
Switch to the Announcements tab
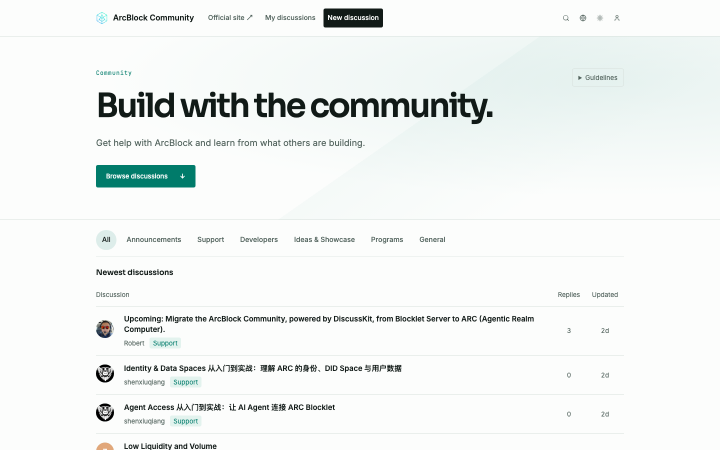(x=154, y=239)
